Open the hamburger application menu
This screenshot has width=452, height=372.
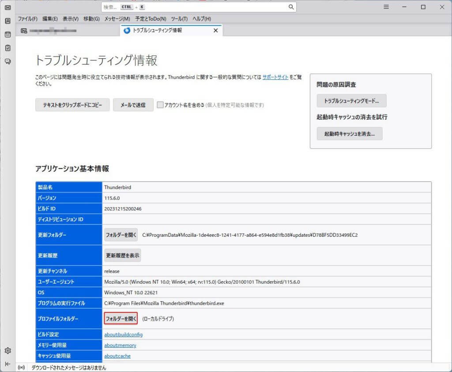pos(386,7)
